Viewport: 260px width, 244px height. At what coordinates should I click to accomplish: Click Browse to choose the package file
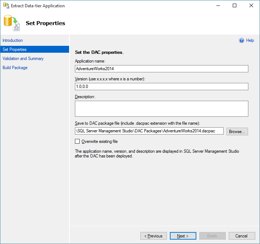click(x=237, y=131)
